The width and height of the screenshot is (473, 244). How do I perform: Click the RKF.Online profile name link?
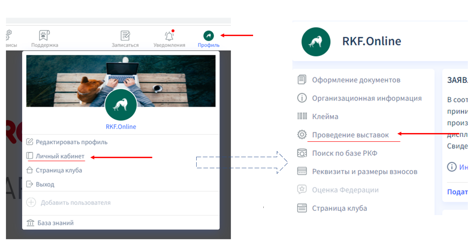tap(121, 127)
